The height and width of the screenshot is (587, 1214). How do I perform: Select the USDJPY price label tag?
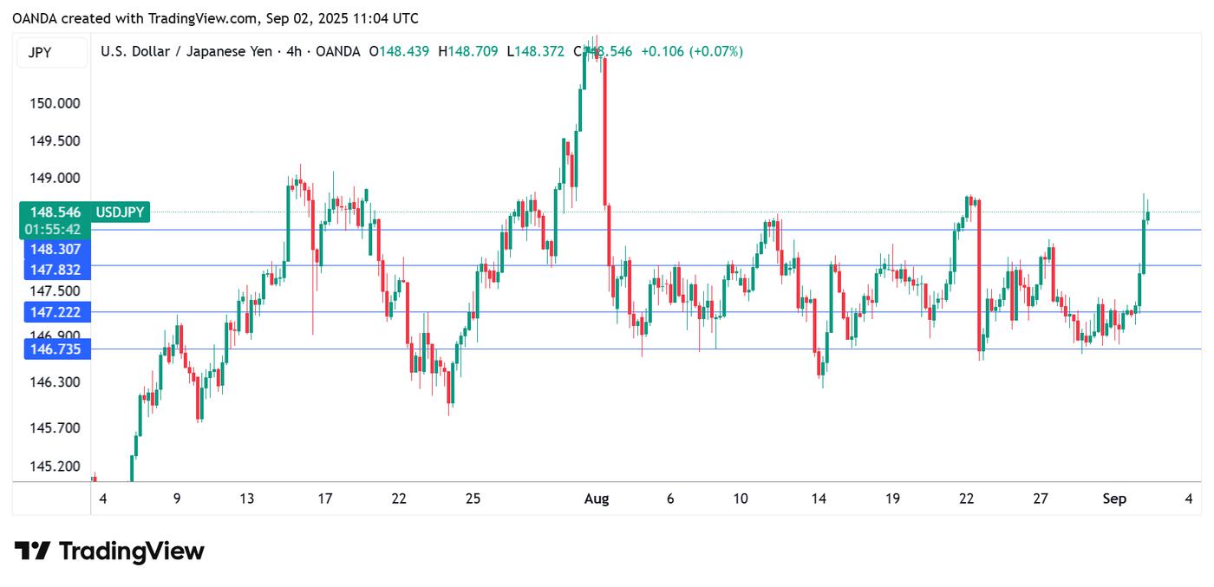point(121,212)
